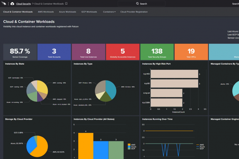Toggle GCP legend in Instances By Cloud Provider
This screenshot has height=159, width=239.
point(132,148)
